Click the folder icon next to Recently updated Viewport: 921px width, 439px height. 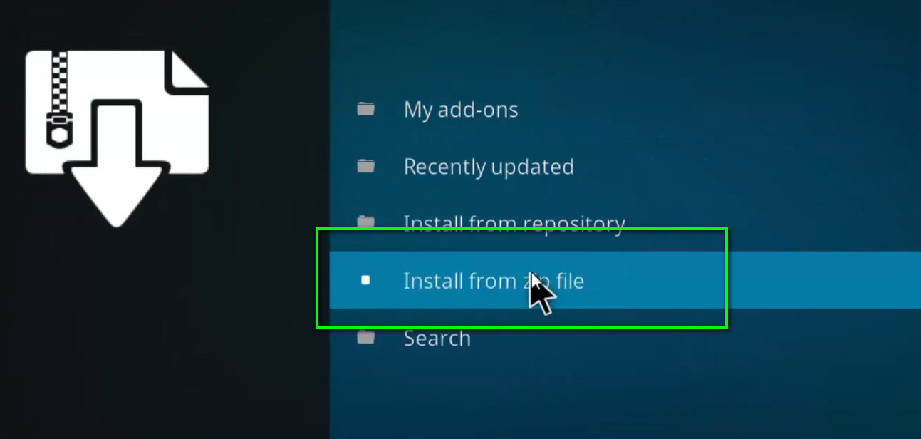click(x=365, y=166)
